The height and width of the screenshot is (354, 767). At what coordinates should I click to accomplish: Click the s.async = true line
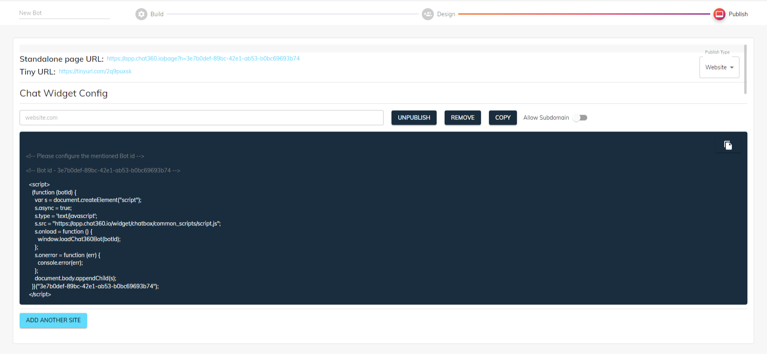point(53,208)
